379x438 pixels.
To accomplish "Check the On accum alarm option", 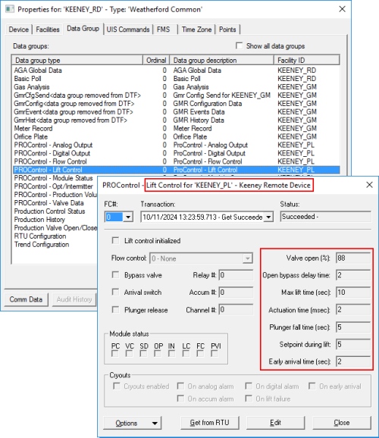I will (180, 399).
